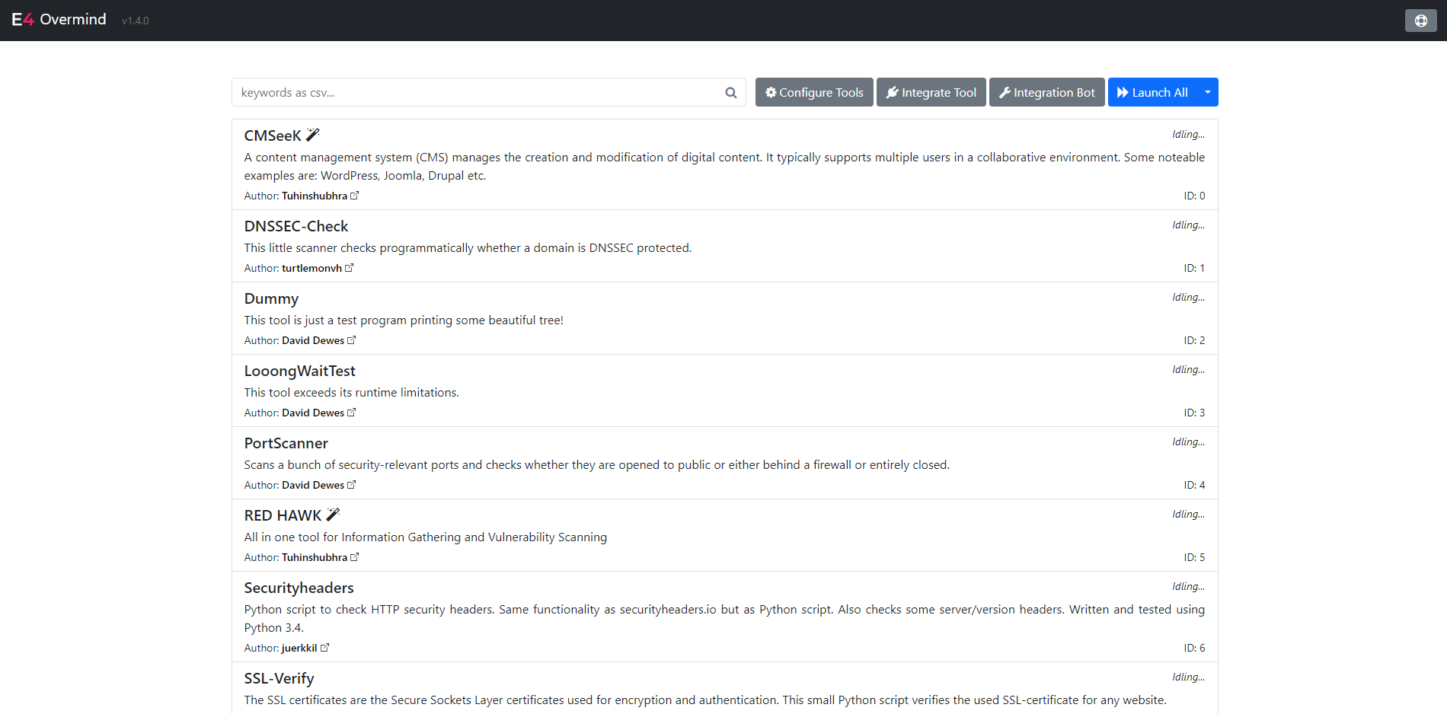Click the pencil edit icon beside RED HAWK
The width and height of the screenshot is (1447, 714).
333,514
